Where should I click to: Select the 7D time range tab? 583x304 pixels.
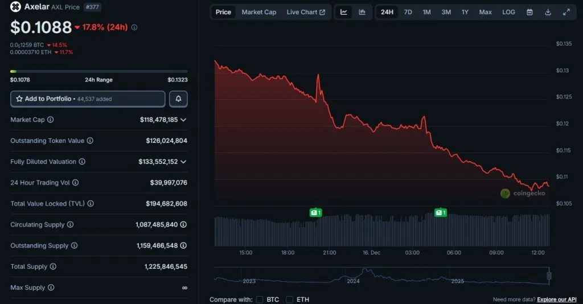408,12
